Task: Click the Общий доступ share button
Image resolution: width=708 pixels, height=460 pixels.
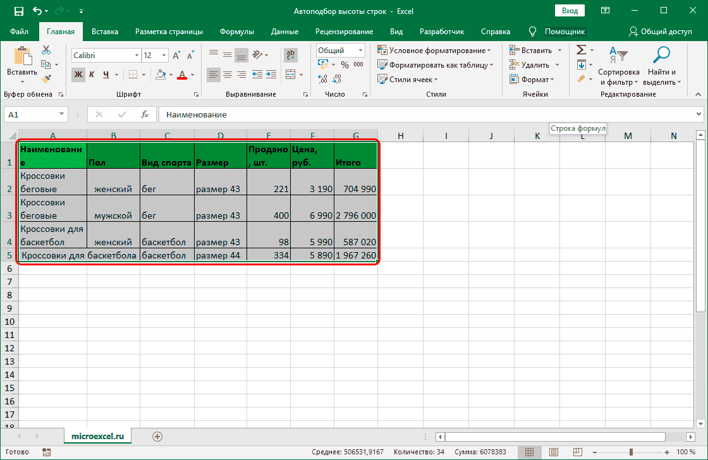Action: (x=661, y=32)
